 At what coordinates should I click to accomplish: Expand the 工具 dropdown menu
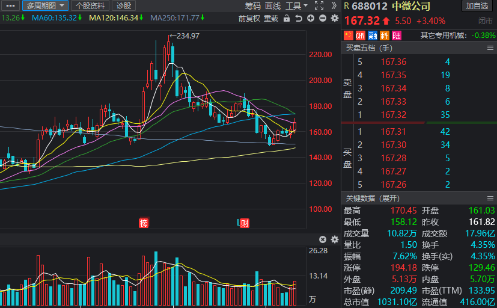click(297, 5)
